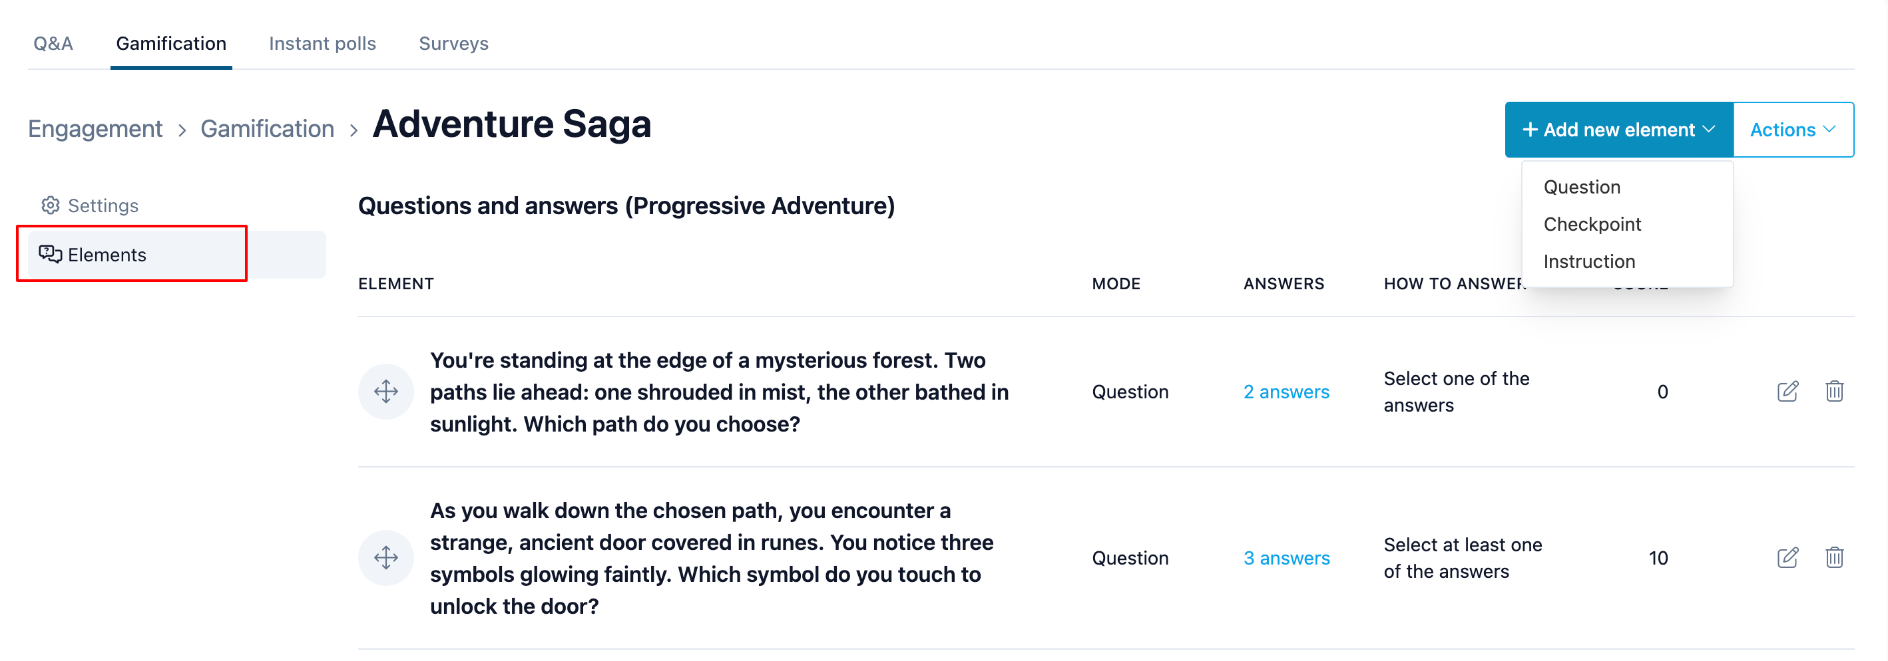Click the move handle for the ancient door question
Viewport: 1888px width, 661px height.
(x=385, y=558)
